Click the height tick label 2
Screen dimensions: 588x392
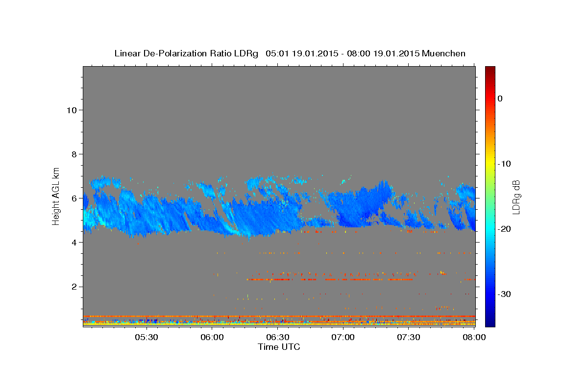point(73,287)
